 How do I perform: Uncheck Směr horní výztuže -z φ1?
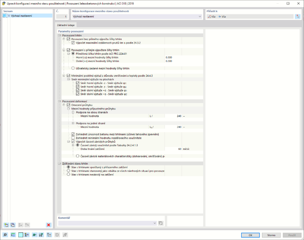pyautogui.click(x=78, y=83)
